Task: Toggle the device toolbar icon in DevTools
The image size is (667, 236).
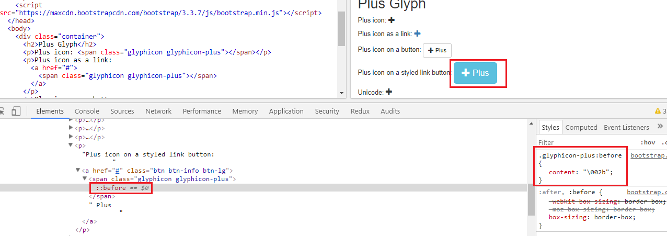Action: coord(16,111)
